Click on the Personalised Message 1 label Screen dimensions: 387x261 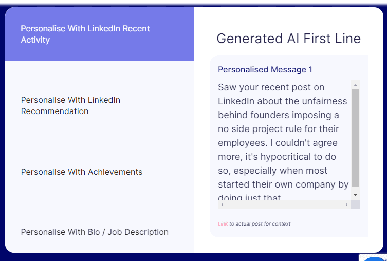tap(265, 69)
